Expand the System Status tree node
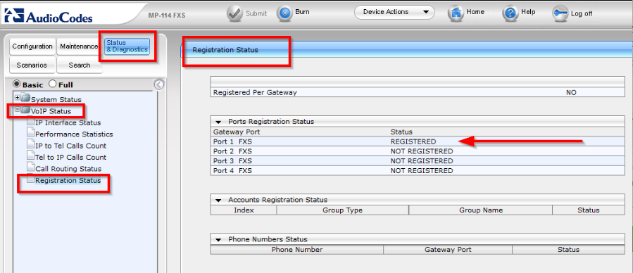This screenshot has height=273, width=633. tap(17, 98)
